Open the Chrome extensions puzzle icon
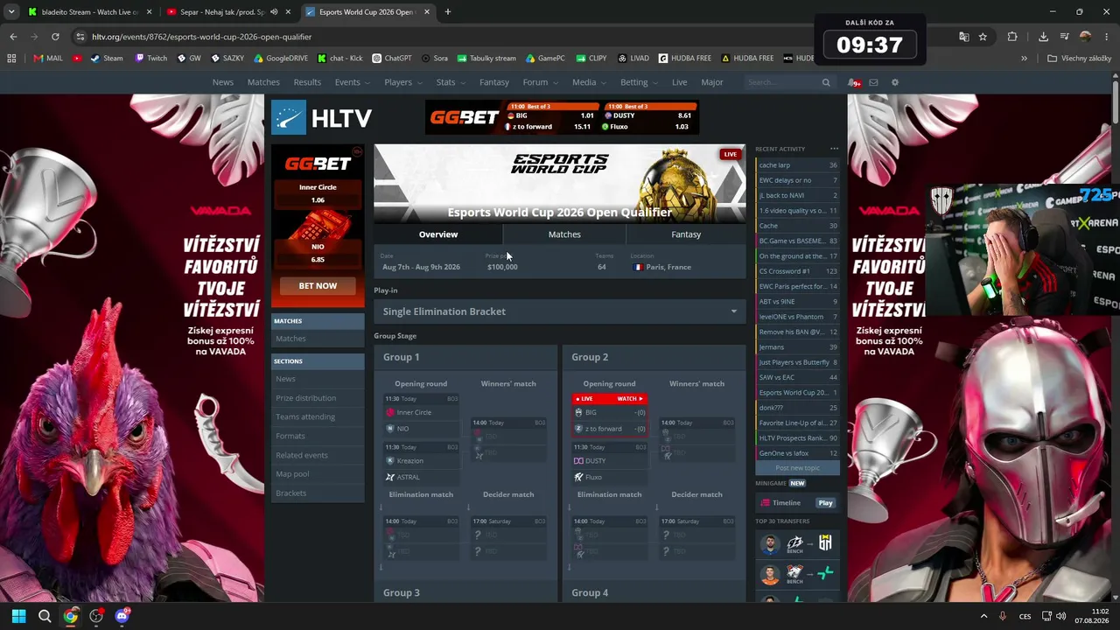The width and height of the screenshot is (1120, 630). click(1012, 37)
